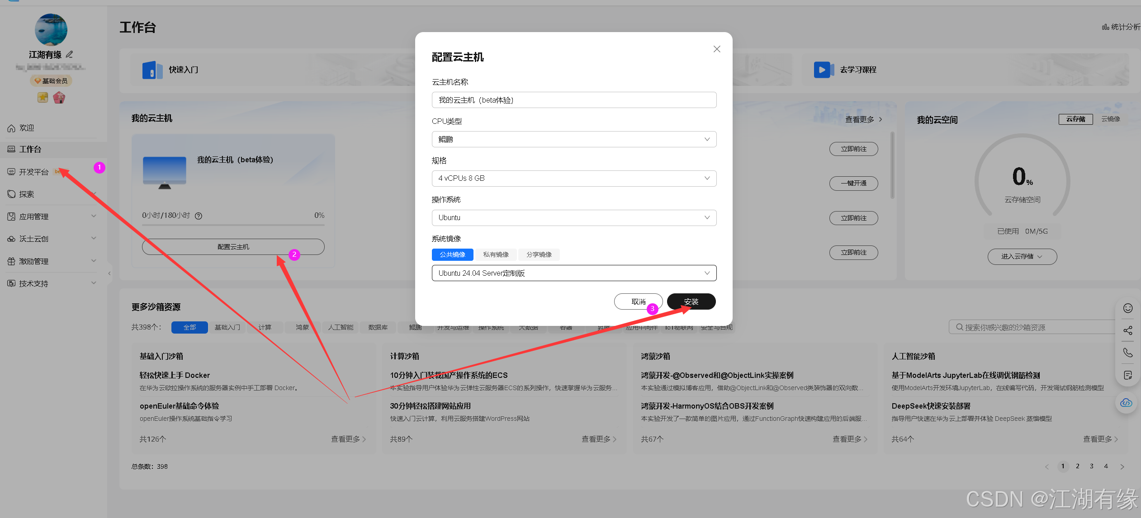1141x518 pixels.
Task: Click the 安装 install button
Action: tap(691, 301)
